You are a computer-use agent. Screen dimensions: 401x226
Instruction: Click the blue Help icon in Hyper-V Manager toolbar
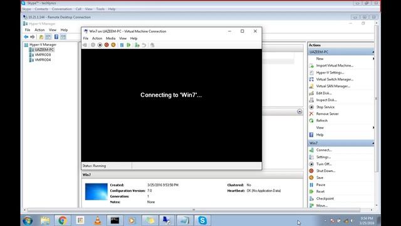click(x=56, y=37)
